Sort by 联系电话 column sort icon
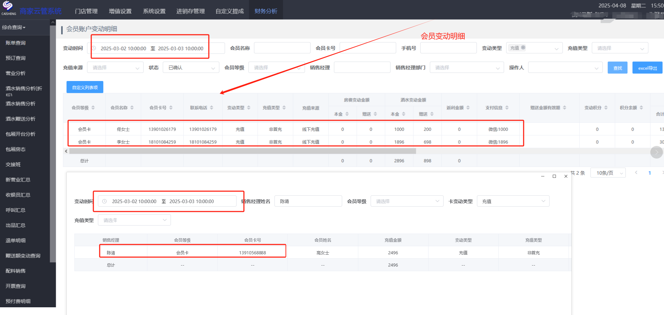The image size is (664, 315). click(x=212, y=108)
